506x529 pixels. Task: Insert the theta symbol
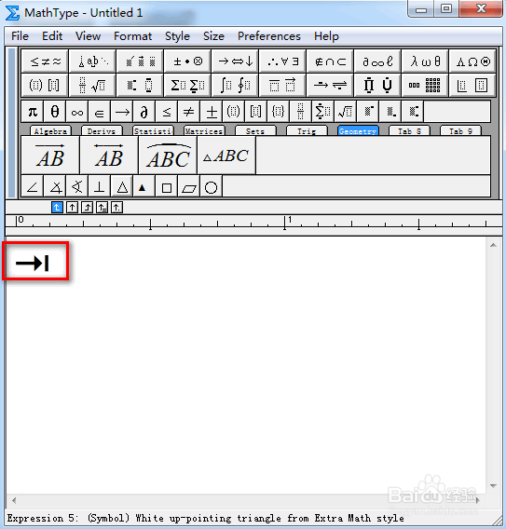55,112
